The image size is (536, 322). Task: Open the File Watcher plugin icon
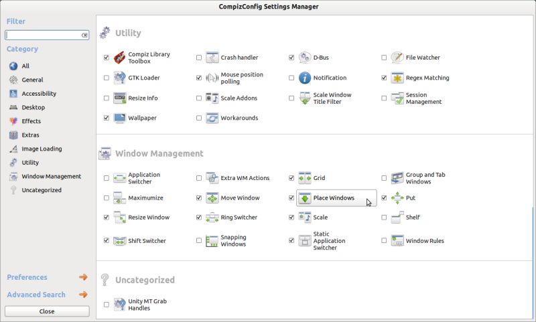click(397, 58)
